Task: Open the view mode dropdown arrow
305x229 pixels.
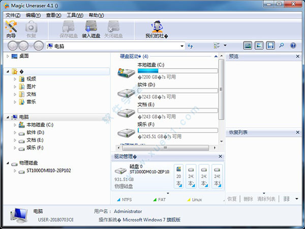Action: click(x=225, y=45)
